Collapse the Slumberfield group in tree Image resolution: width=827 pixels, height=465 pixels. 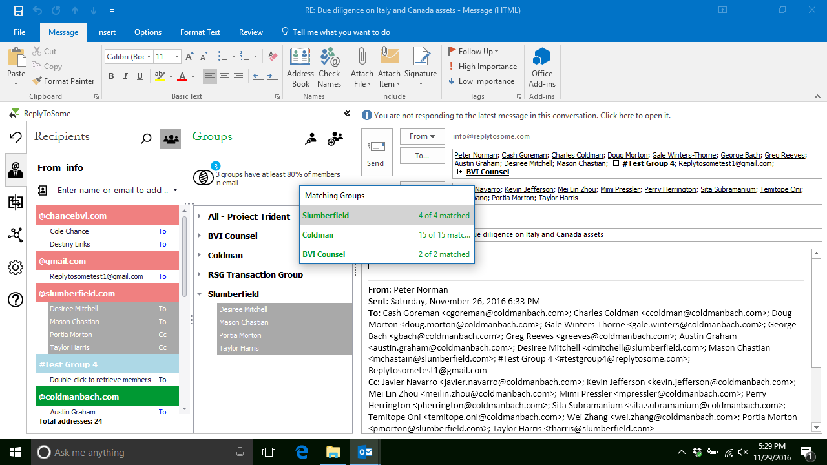pos(200,294)
